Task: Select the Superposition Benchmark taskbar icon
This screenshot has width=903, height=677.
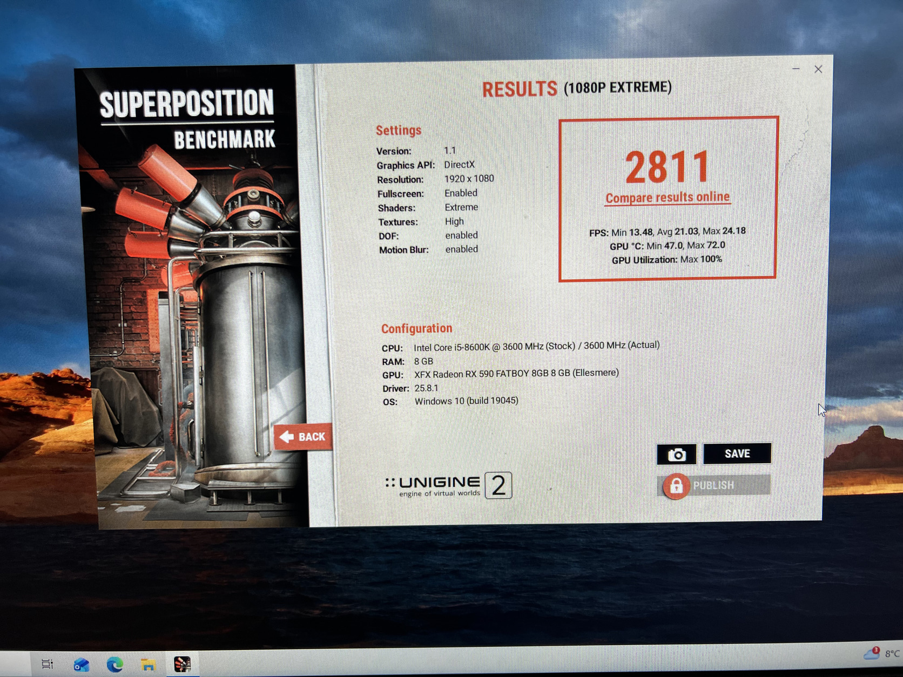Action: 182,664
